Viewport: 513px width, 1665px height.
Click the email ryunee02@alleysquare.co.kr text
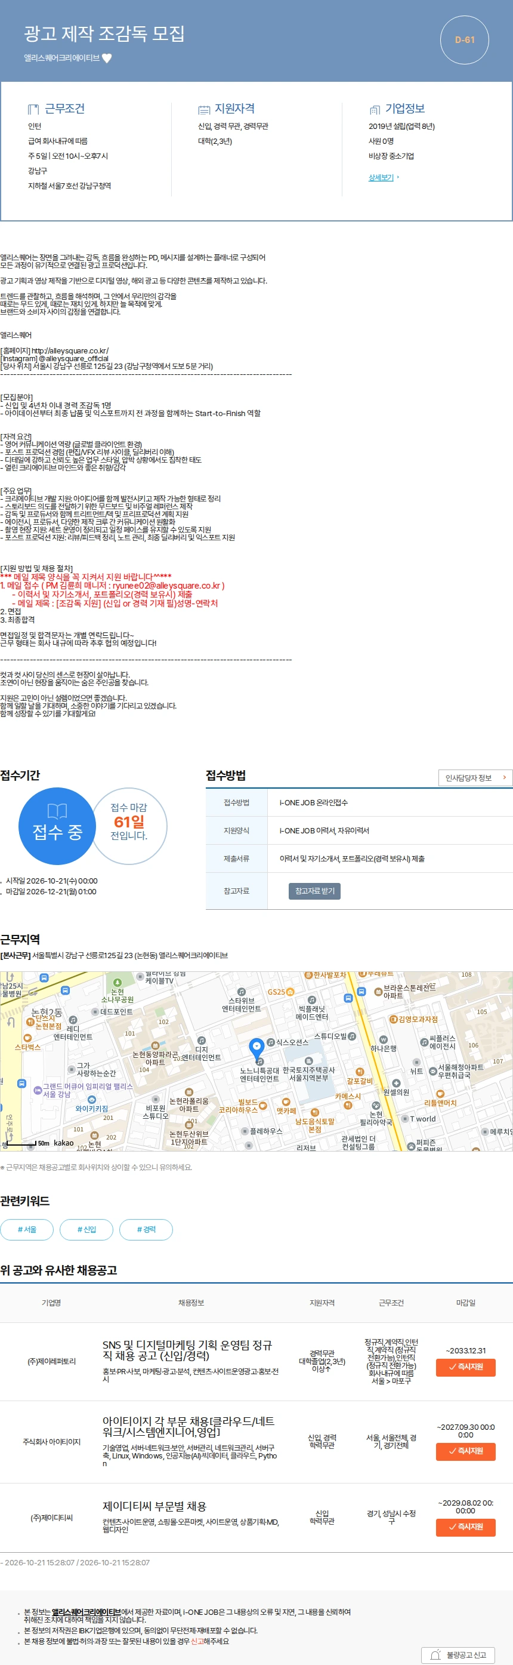tap(166, 585)
